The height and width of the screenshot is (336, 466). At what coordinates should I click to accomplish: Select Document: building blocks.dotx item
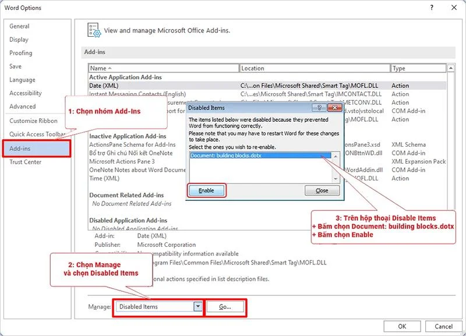coord(260,155)
